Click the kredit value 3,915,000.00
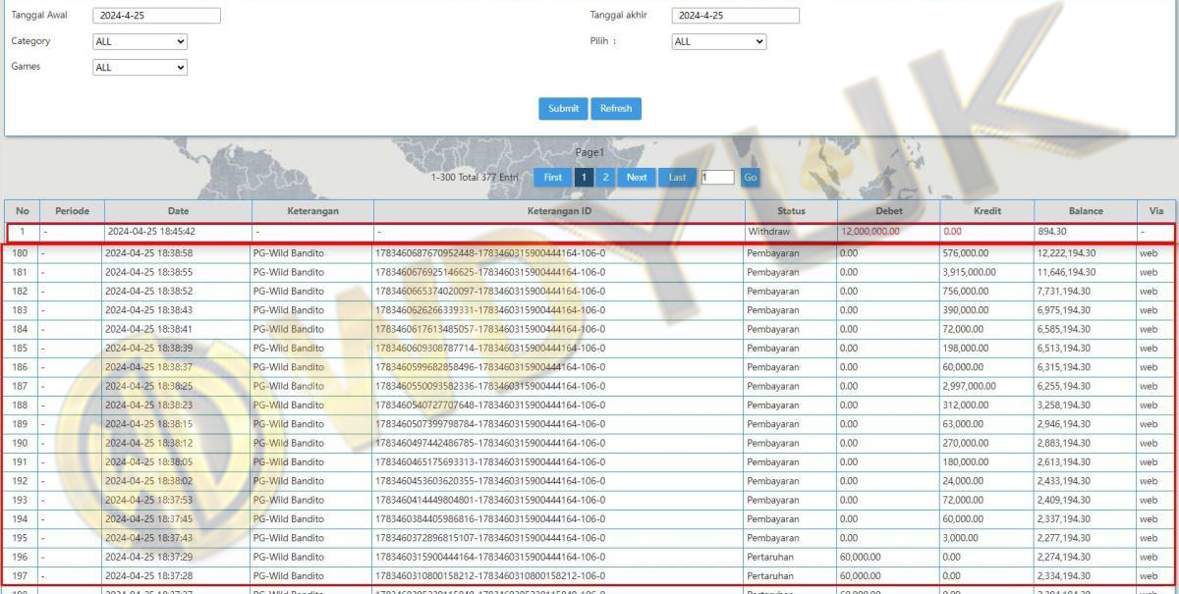The image size is (1179, 594). tap(969, 272)
